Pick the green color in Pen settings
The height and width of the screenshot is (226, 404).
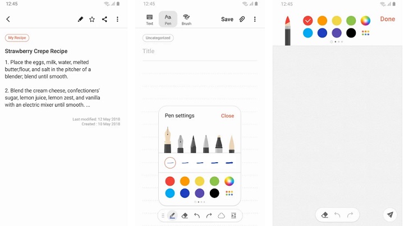pyautogui.click(x=214, y=181)
